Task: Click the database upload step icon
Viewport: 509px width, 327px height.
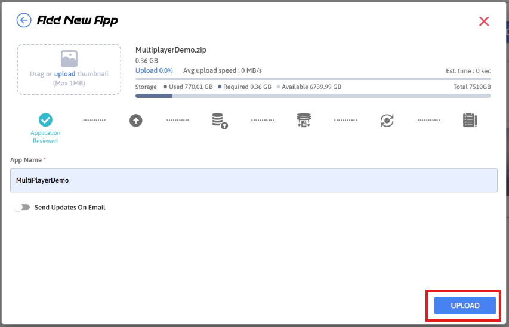Action: pyautogui.click(x=220, y=121)
